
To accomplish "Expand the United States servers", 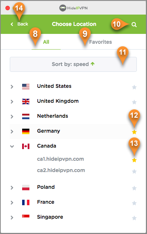I will click(12, 86).
